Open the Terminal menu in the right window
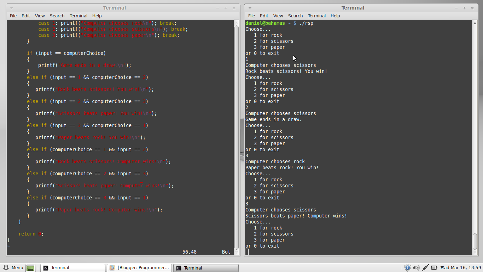Image resolution: width=483 pixels, height=272 pixels. point(316,16)
